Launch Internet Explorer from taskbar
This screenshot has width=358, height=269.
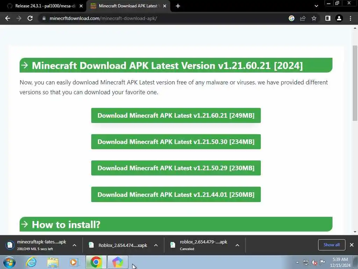point(31,262)
